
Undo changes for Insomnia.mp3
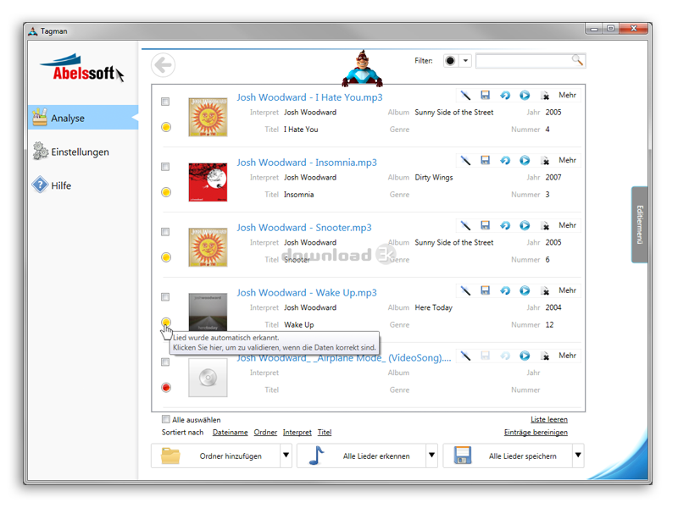tap(505, 160)
